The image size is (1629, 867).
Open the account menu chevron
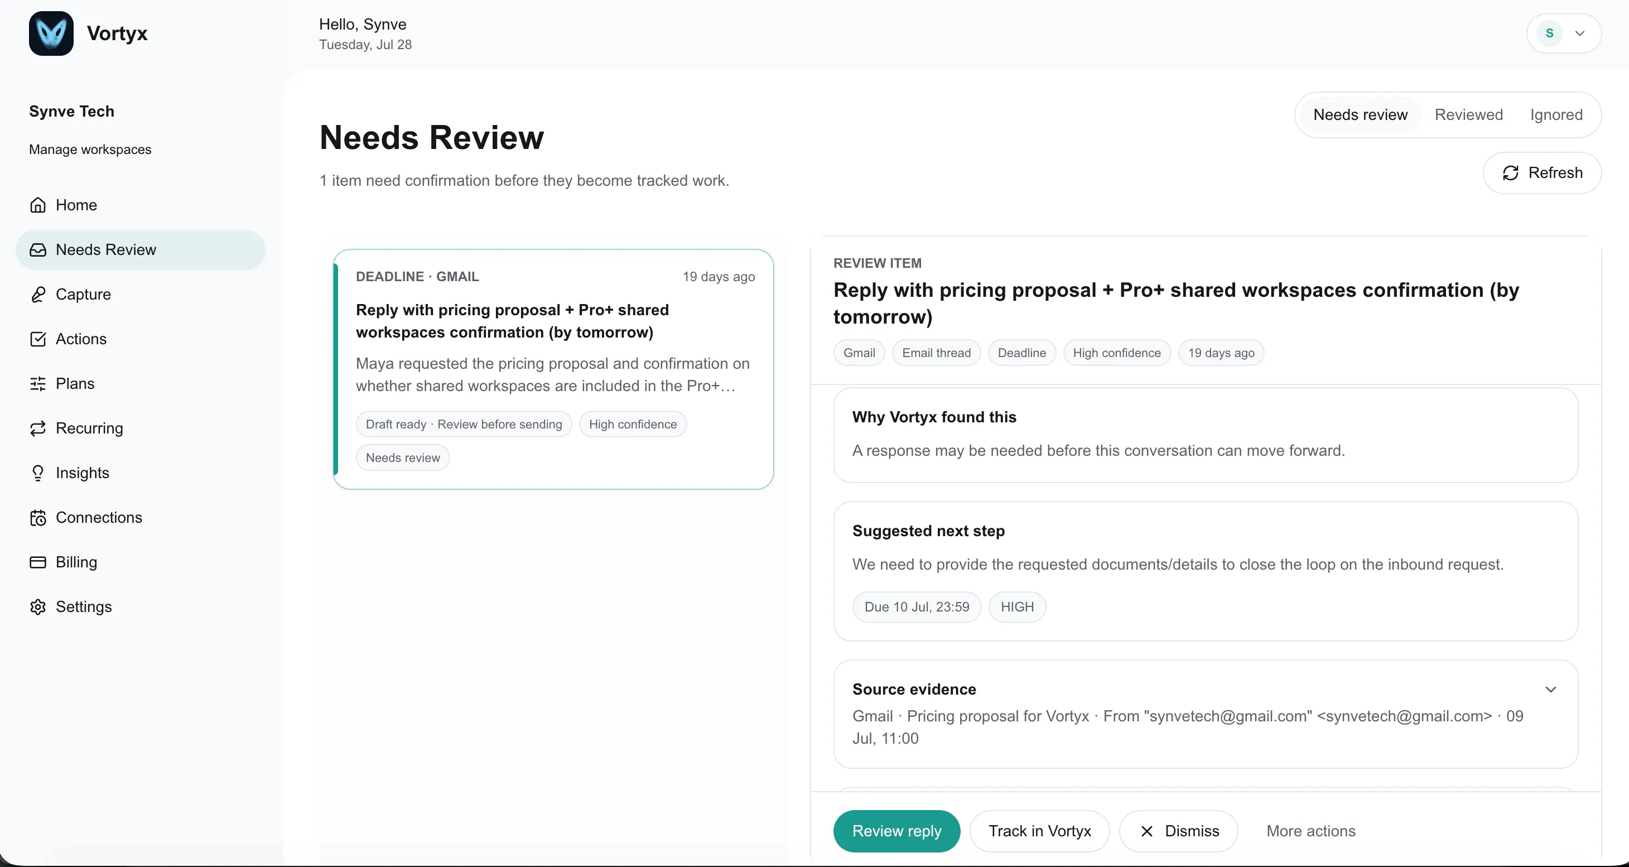(x=1580, y=33)
